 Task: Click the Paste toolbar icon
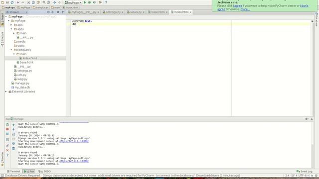(x=38, y=2)
